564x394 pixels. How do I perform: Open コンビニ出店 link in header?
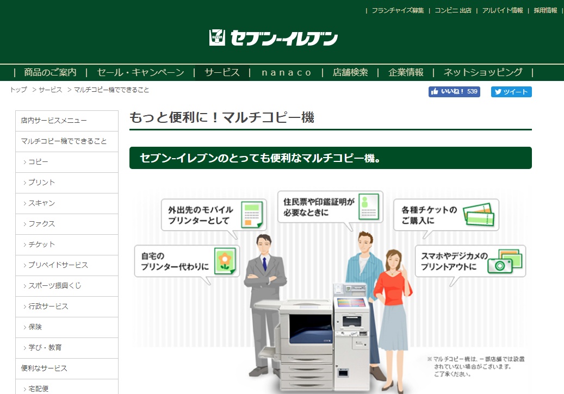point(453,10)
